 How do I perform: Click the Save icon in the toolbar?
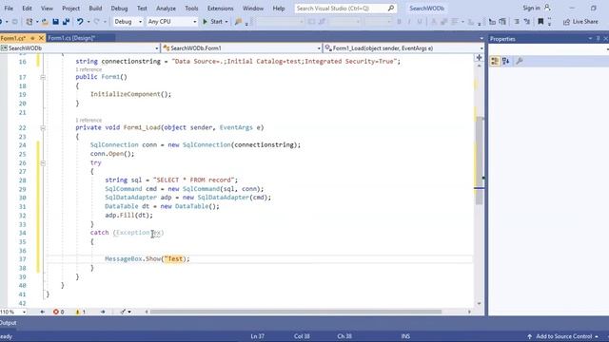(55, 22)
